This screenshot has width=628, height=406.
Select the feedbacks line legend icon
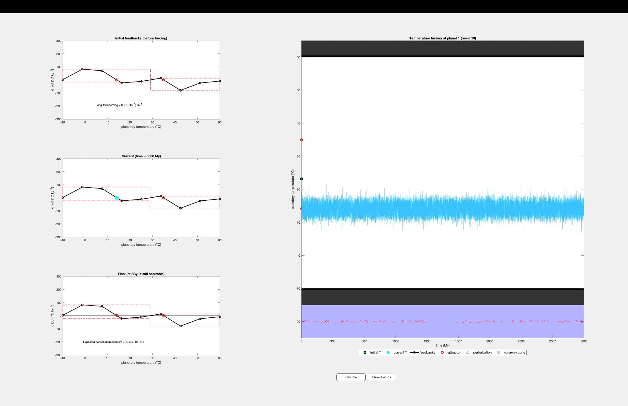tap(414, 353)
